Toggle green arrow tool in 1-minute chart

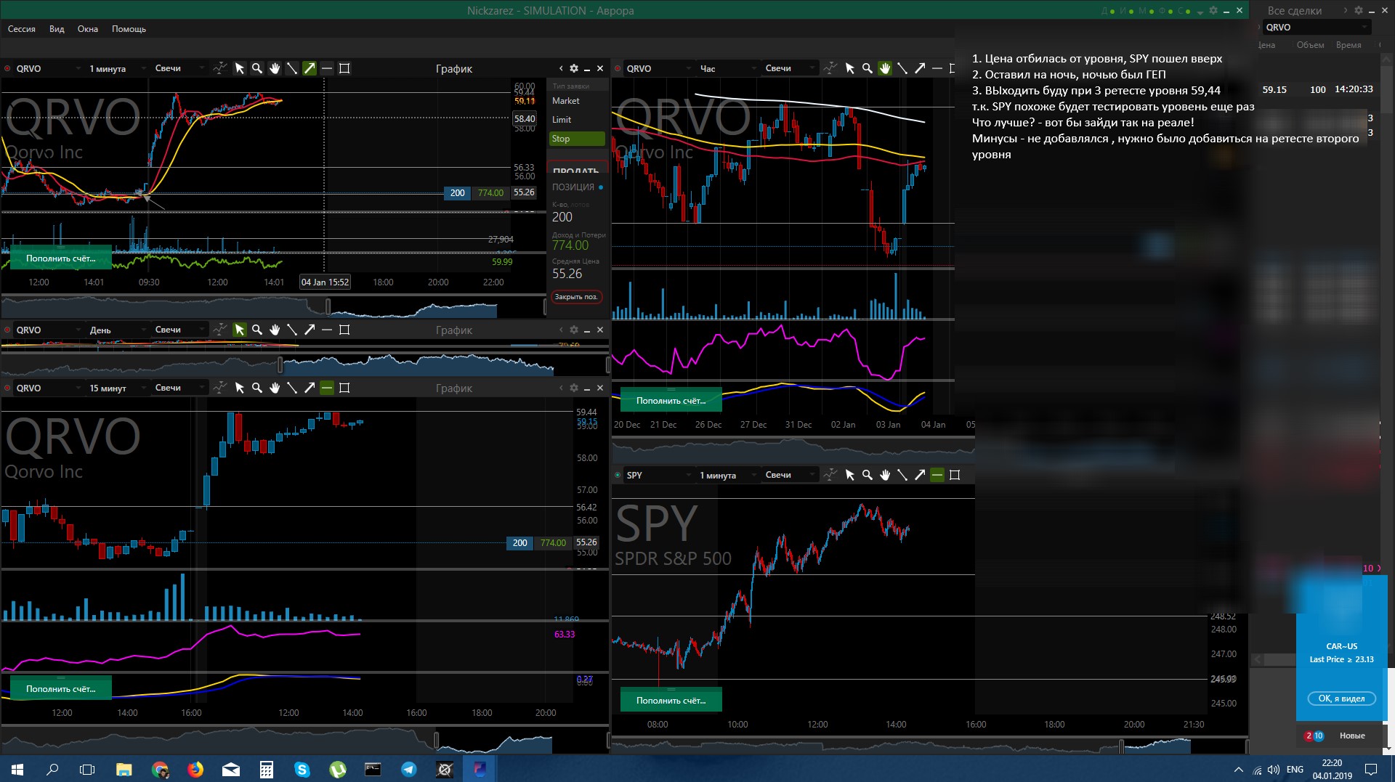[x=310, y=68]
